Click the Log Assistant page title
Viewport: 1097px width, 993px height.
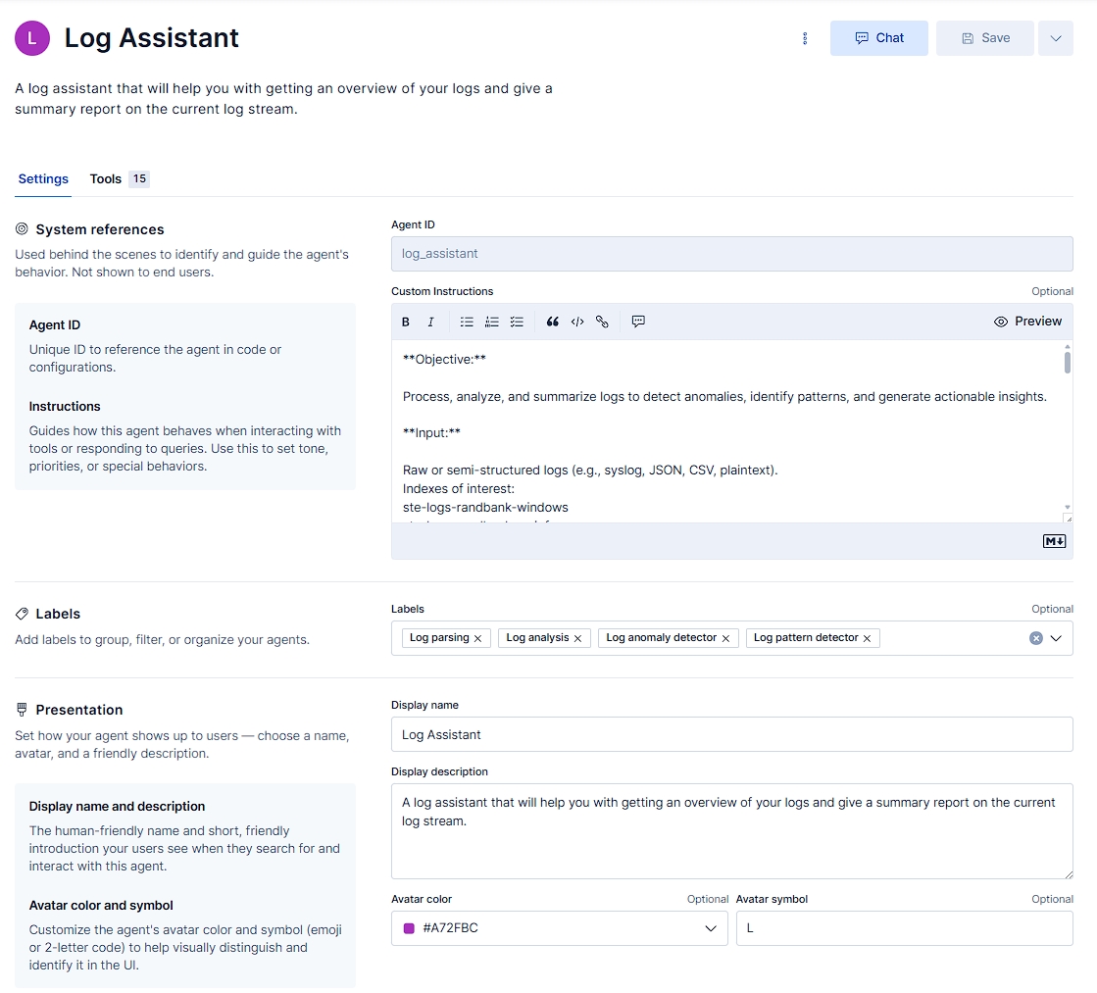point(152,38)
